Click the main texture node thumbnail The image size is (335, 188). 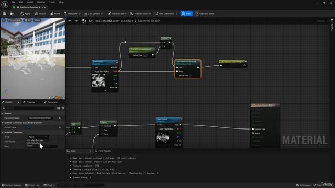163,137
